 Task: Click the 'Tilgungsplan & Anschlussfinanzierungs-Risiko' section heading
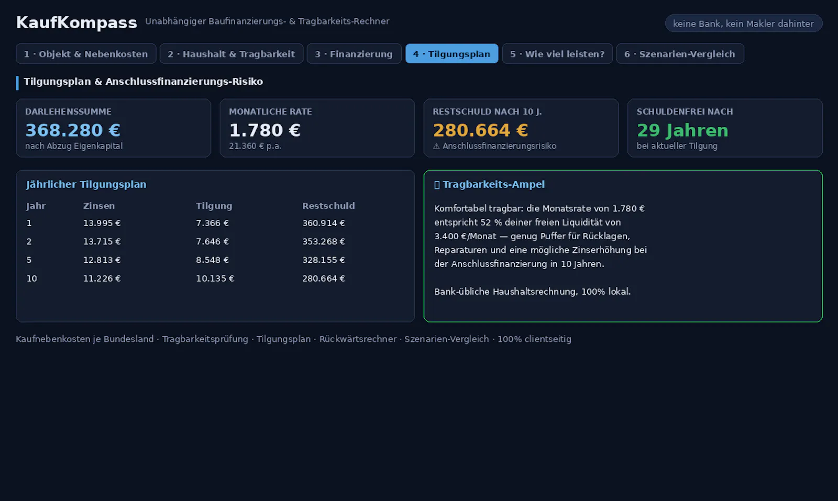[x=143, y=82]
